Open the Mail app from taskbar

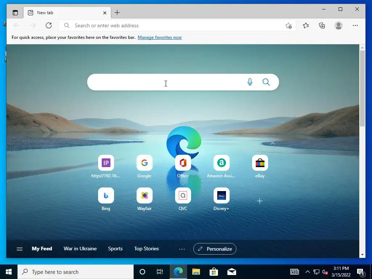[232, 272]
